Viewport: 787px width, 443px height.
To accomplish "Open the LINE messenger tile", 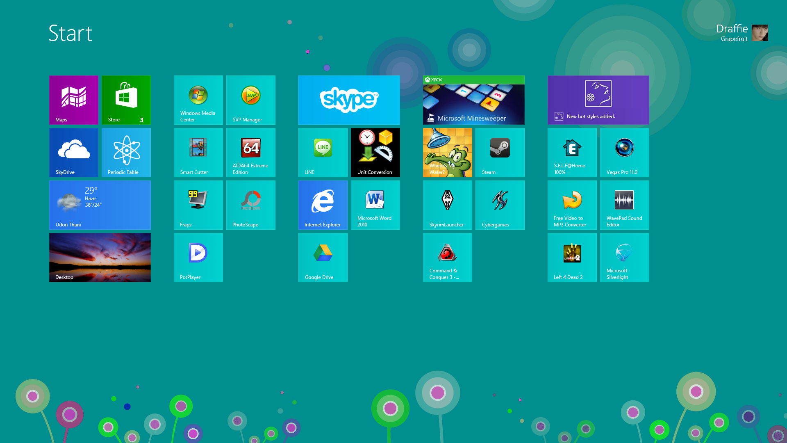I will (x=323, y=152).
